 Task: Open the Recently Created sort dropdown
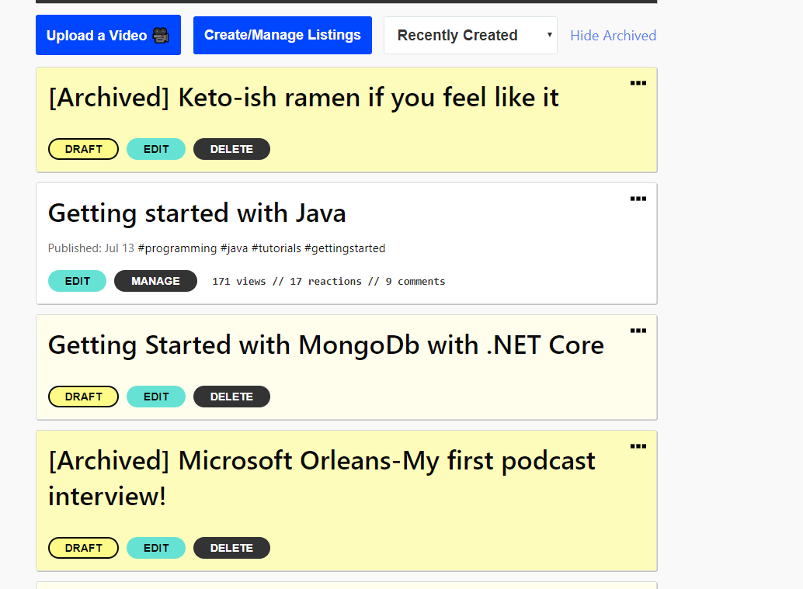(470, 35)
